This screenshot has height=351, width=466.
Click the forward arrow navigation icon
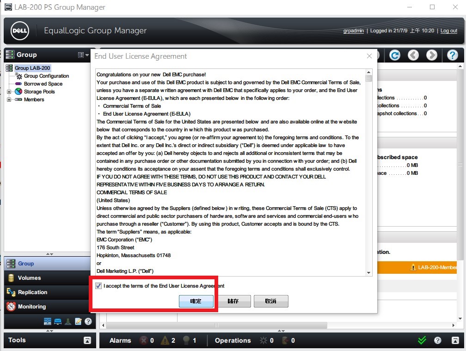tap(431, 55)
